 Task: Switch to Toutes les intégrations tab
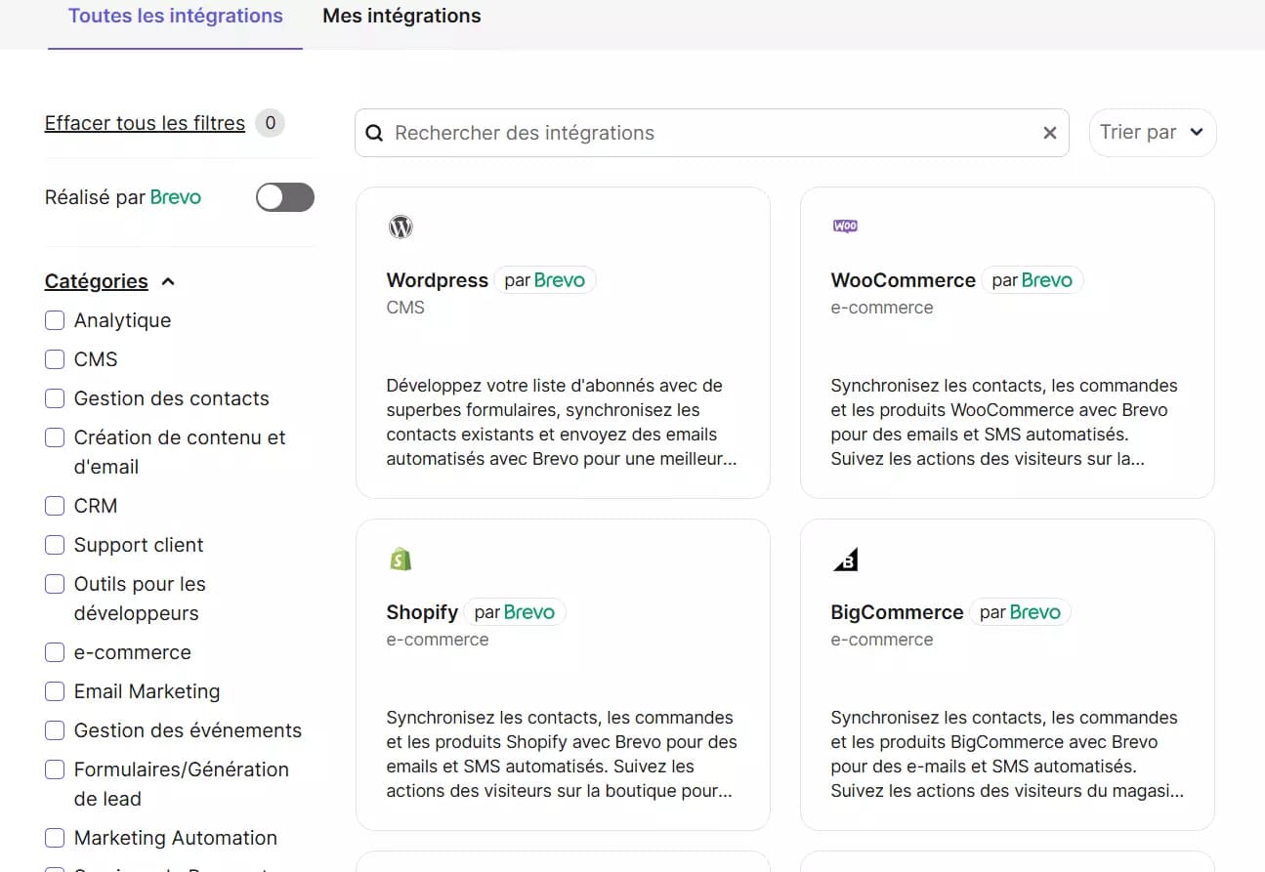click(176, 17)
